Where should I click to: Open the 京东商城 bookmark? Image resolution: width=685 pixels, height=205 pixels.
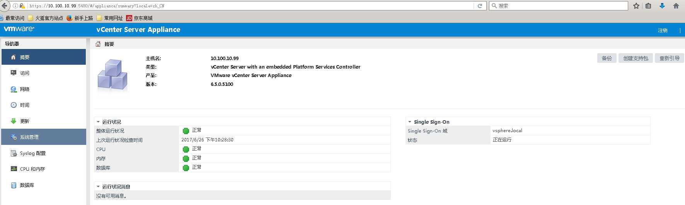[140, 18]
